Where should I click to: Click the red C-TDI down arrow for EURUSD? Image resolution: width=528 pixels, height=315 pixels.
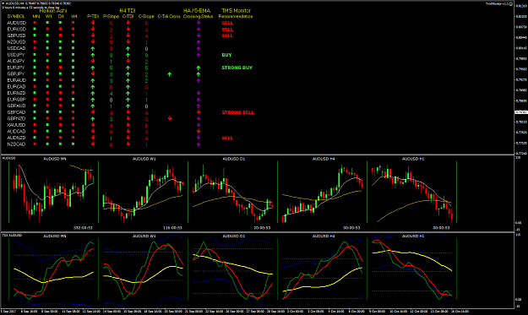click(128, 30)
